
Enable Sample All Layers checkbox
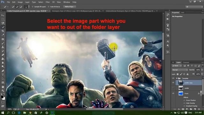coord(33,7)
